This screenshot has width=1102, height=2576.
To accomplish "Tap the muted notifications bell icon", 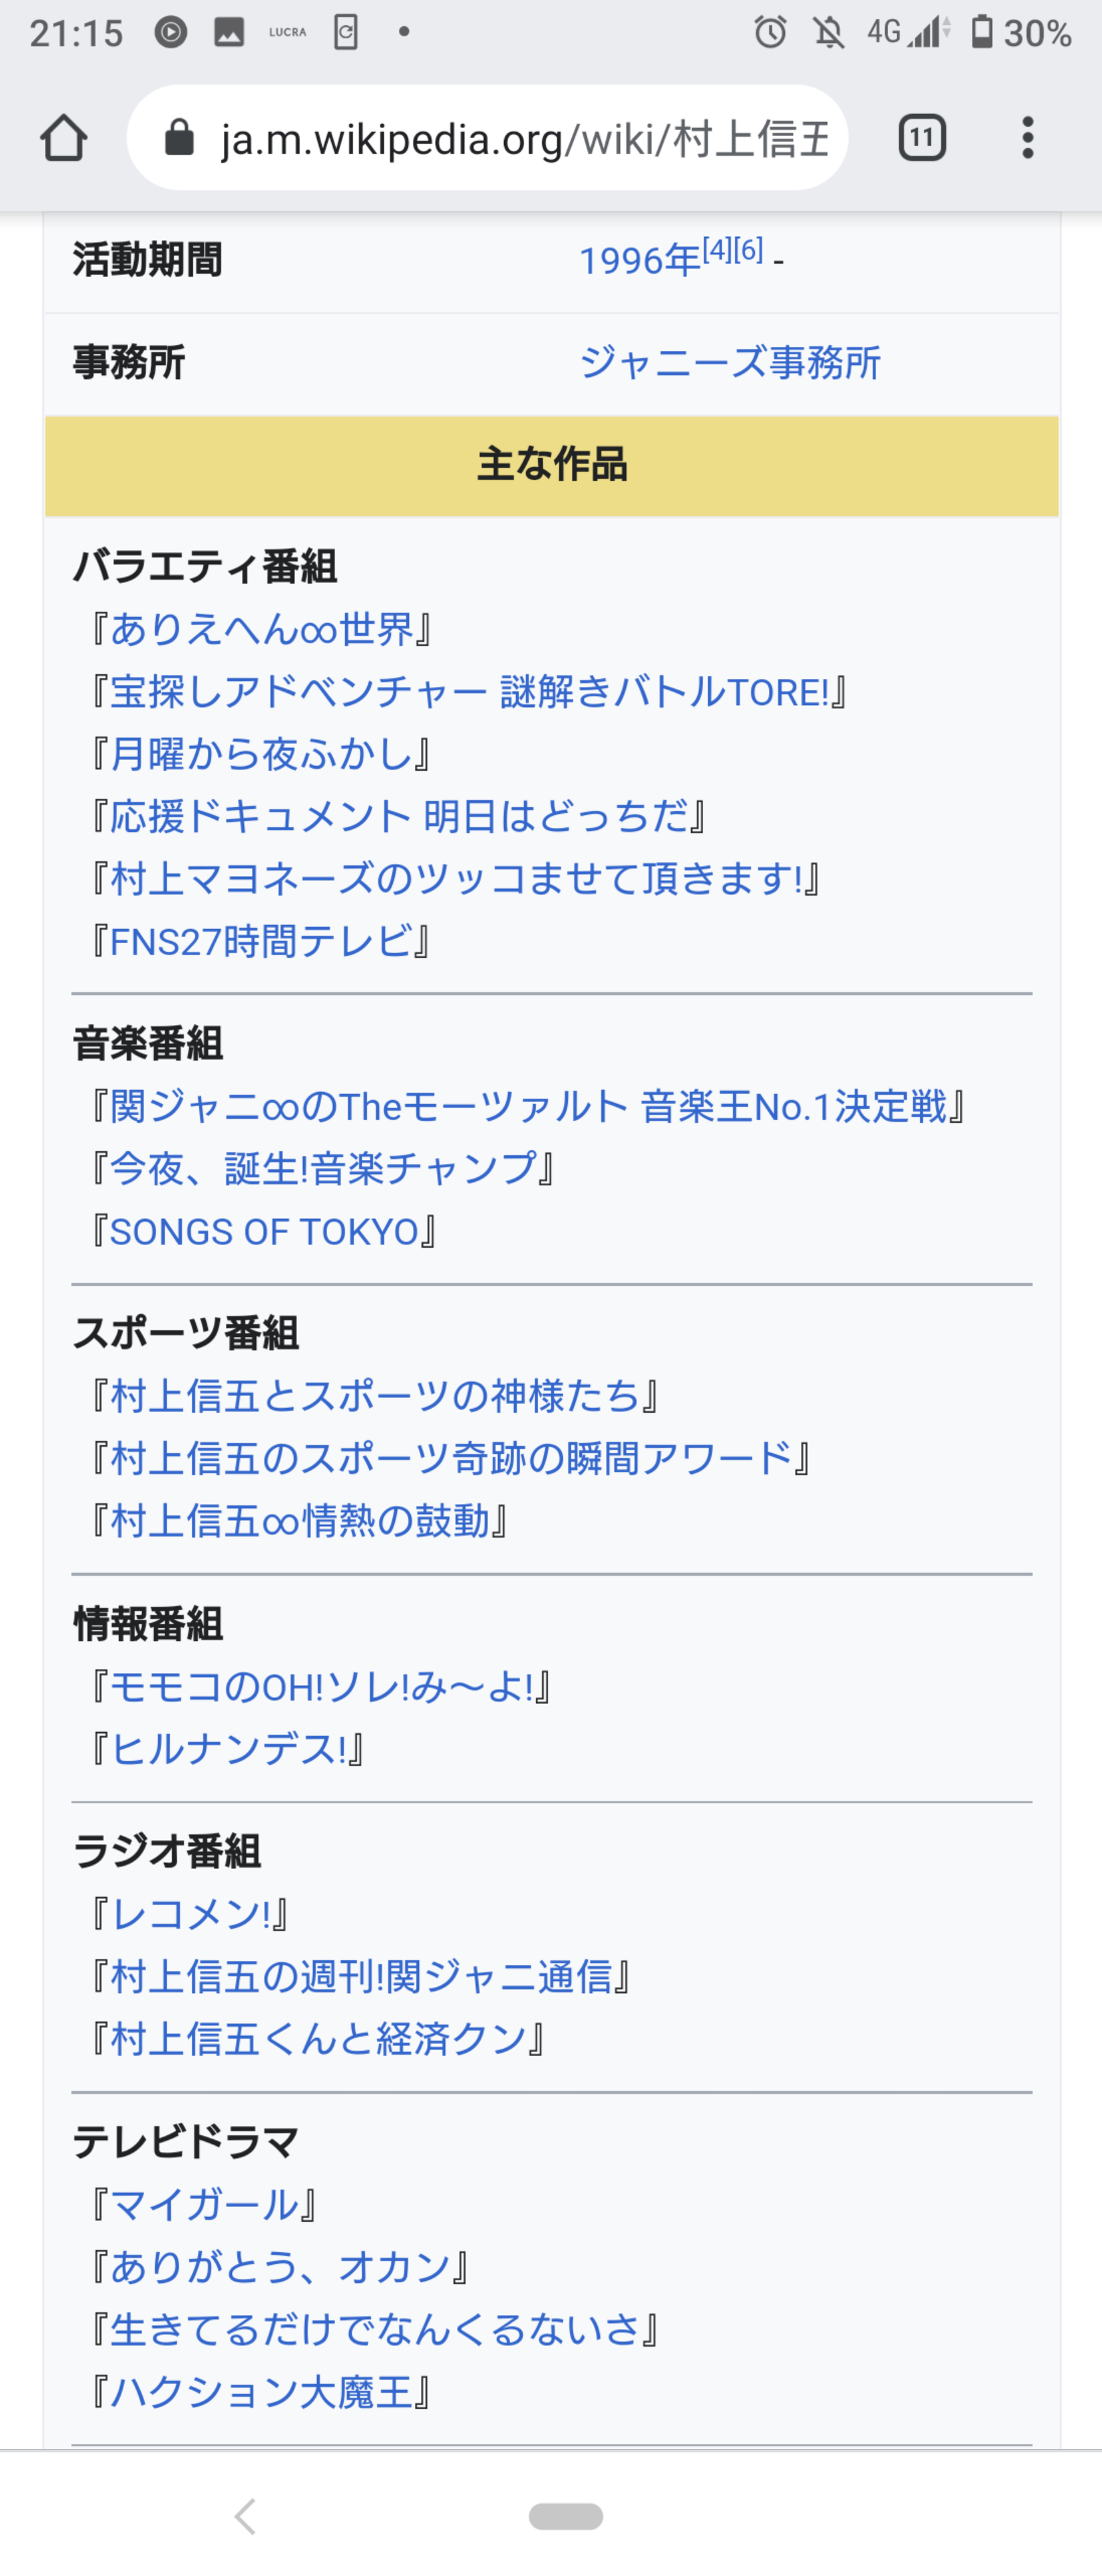I will click(829, 33).
